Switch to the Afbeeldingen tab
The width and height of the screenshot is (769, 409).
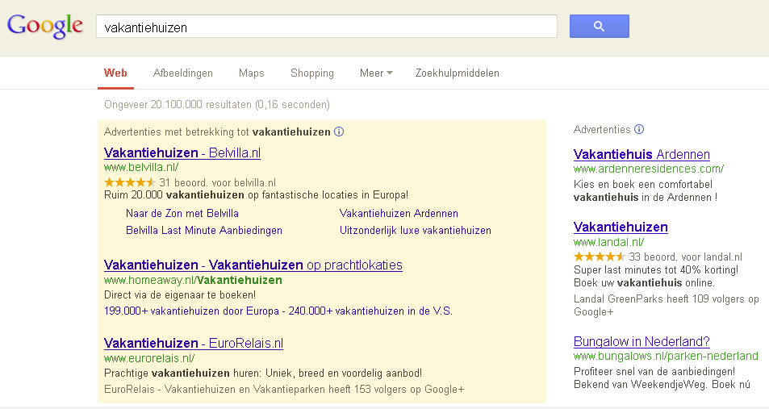(x=183, y=73)
